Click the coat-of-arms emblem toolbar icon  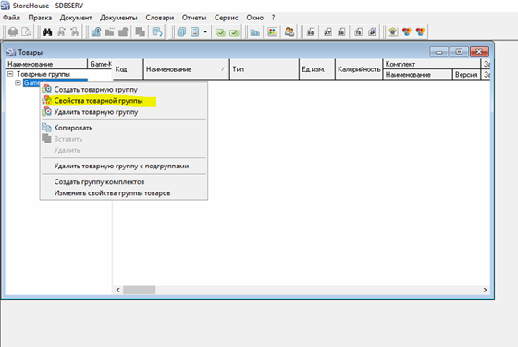393,31
